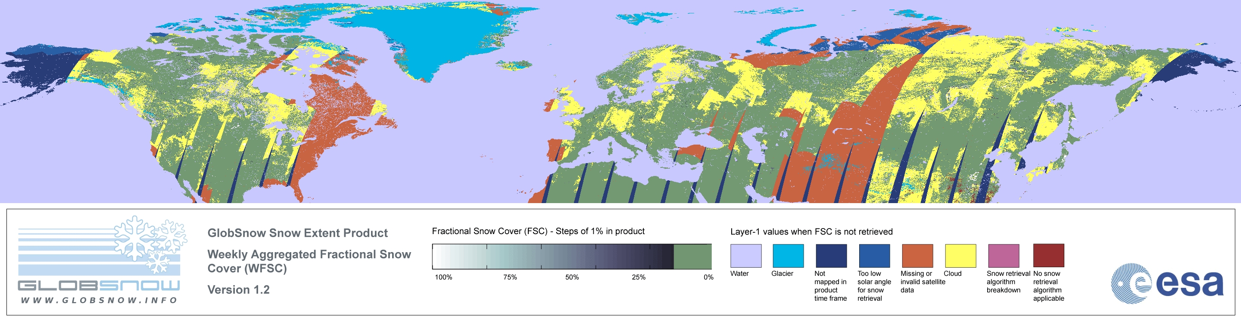Click the '100%' scale label
This screenshot has height=321, width=1241.
444,277
